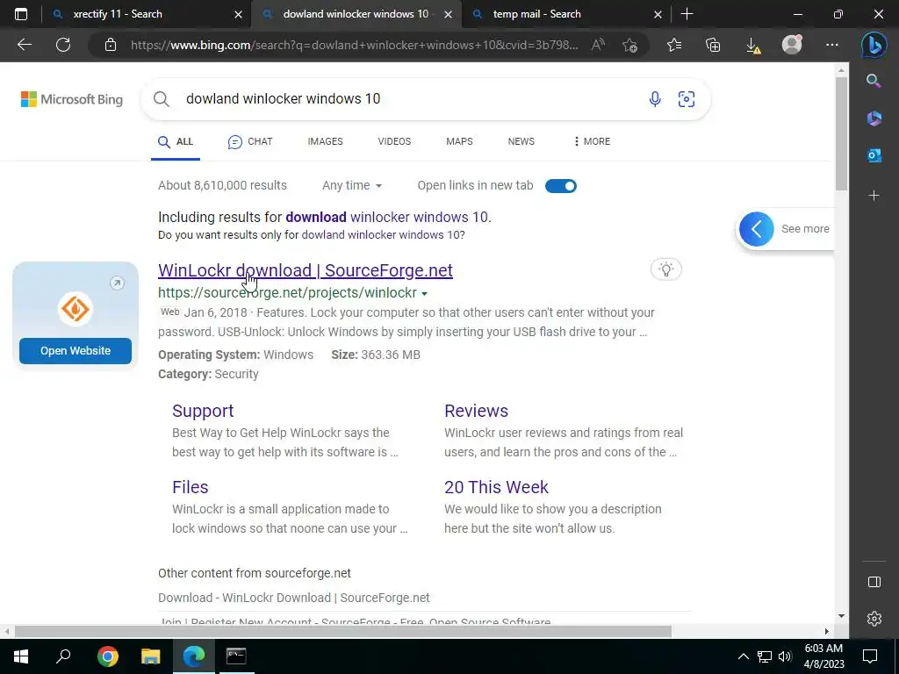Select the VIDEOS search tab
The image size is (899, 674).
click(394, 141)
